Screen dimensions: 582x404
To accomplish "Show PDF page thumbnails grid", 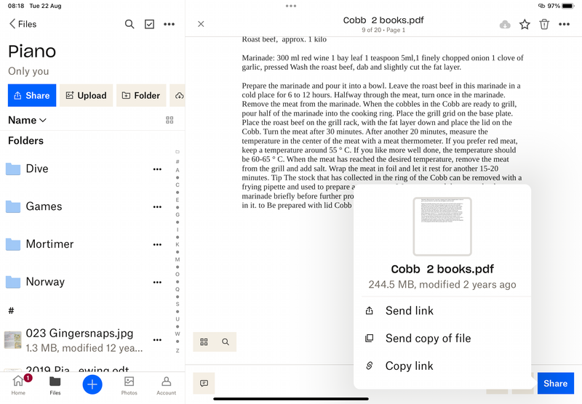I will pyautogui.click(x=204, y=342).
